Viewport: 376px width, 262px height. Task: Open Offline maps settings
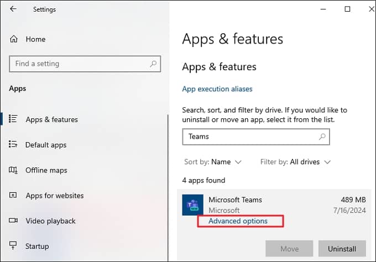pyautogui.click(x=46, y=170)
